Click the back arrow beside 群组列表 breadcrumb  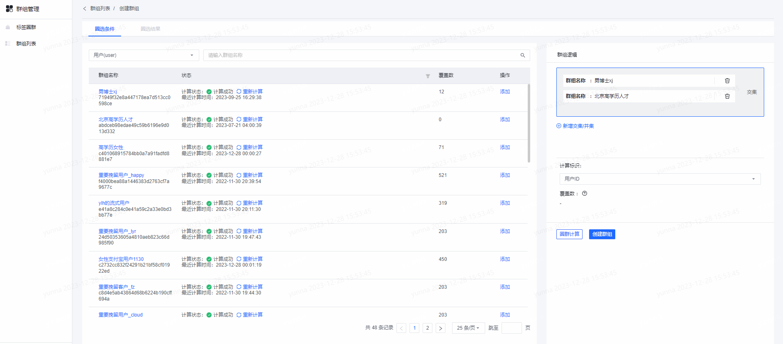pos(85,9)
